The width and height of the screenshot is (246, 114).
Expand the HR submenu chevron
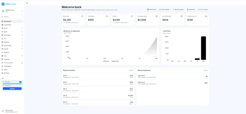[22, 39]
